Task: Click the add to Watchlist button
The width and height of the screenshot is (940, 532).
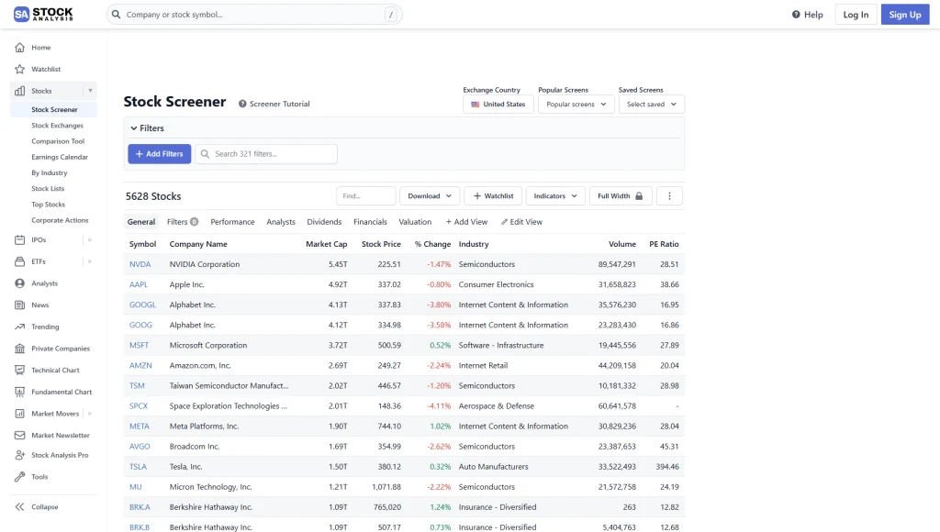Action: [493, 196]
